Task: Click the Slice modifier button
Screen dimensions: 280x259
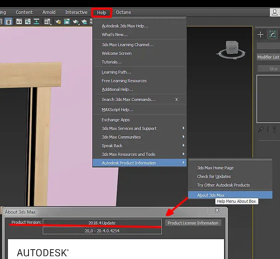Action: point(269,69)
